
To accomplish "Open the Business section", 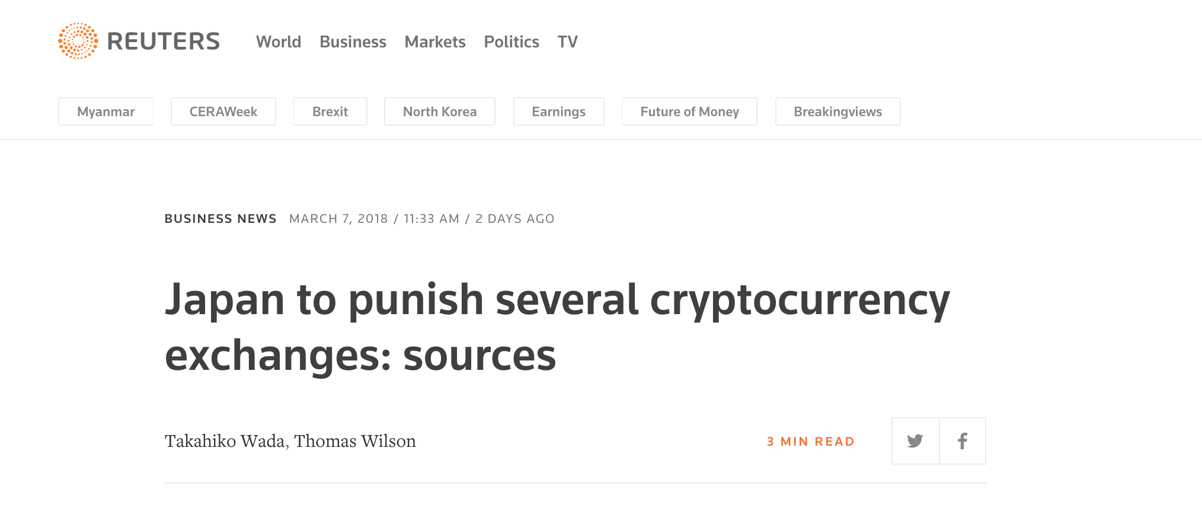I will point(353,41).
